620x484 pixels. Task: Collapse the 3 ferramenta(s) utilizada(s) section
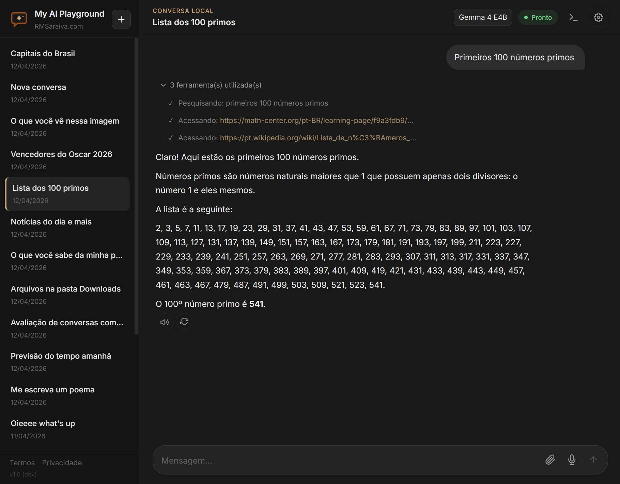tap(211, 85)
